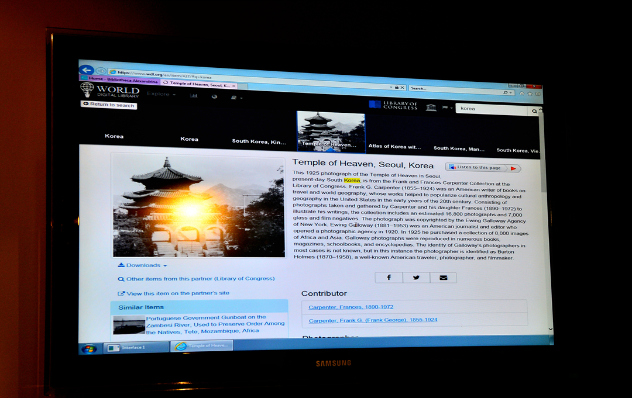Open the timeline bar-chart icon in WDL header
632x398 pixels.
coord(194,95)
